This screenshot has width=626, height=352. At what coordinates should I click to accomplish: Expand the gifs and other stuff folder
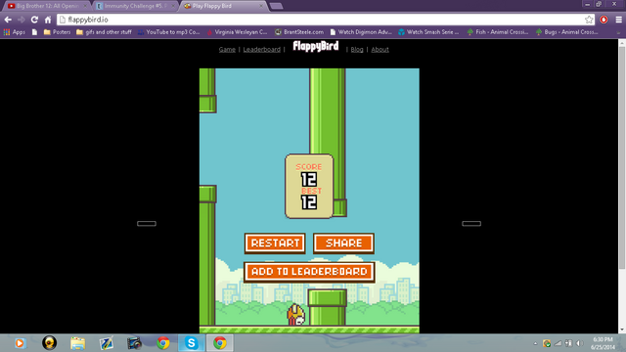[104, 32]
